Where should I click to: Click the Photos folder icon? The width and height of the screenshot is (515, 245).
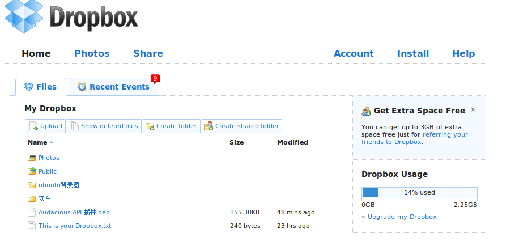pyautogui.click(x=32, y=158)
